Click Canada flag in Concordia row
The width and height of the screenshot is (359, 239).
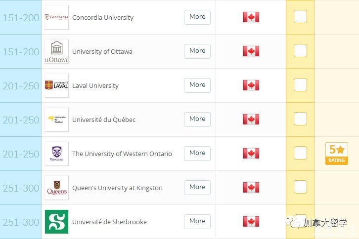(x=251, y=17)
